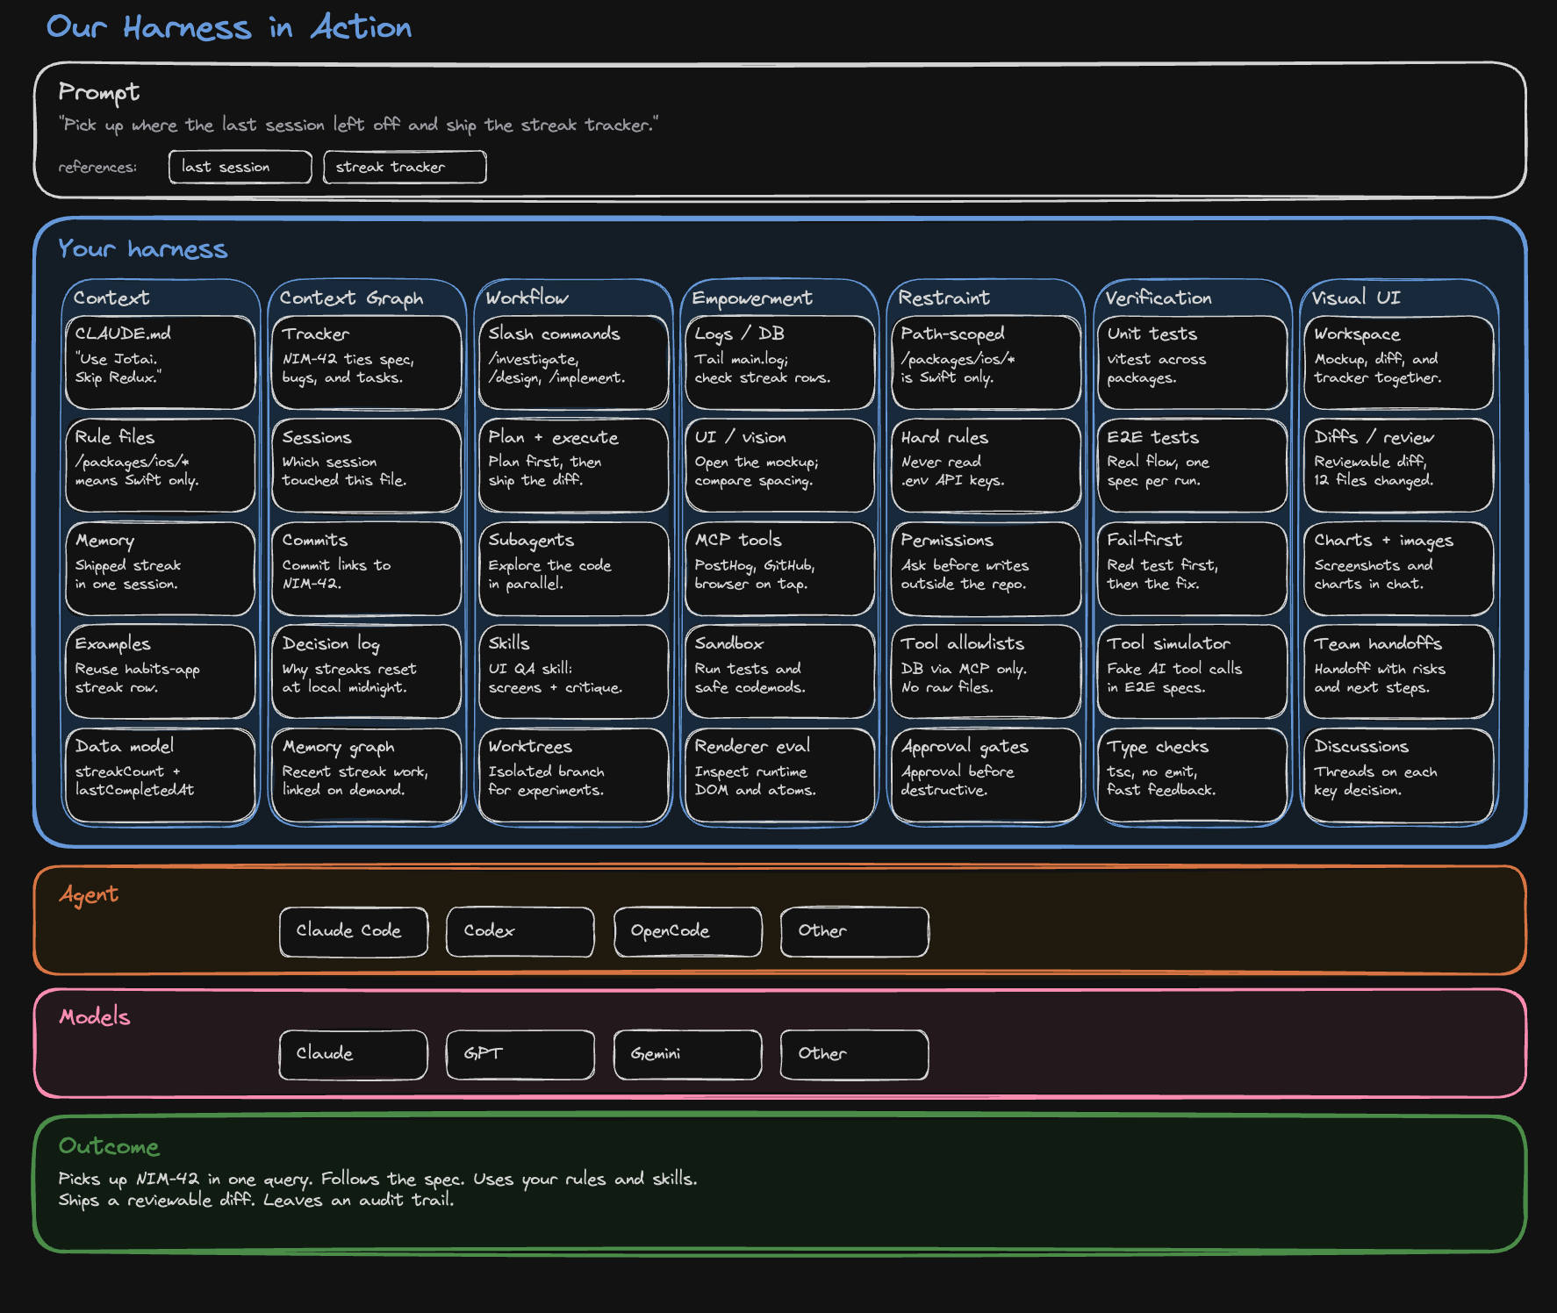Screen dimensions: 1557x1313
Task: Open the Subagents card
Action: [x=574, y=569]
